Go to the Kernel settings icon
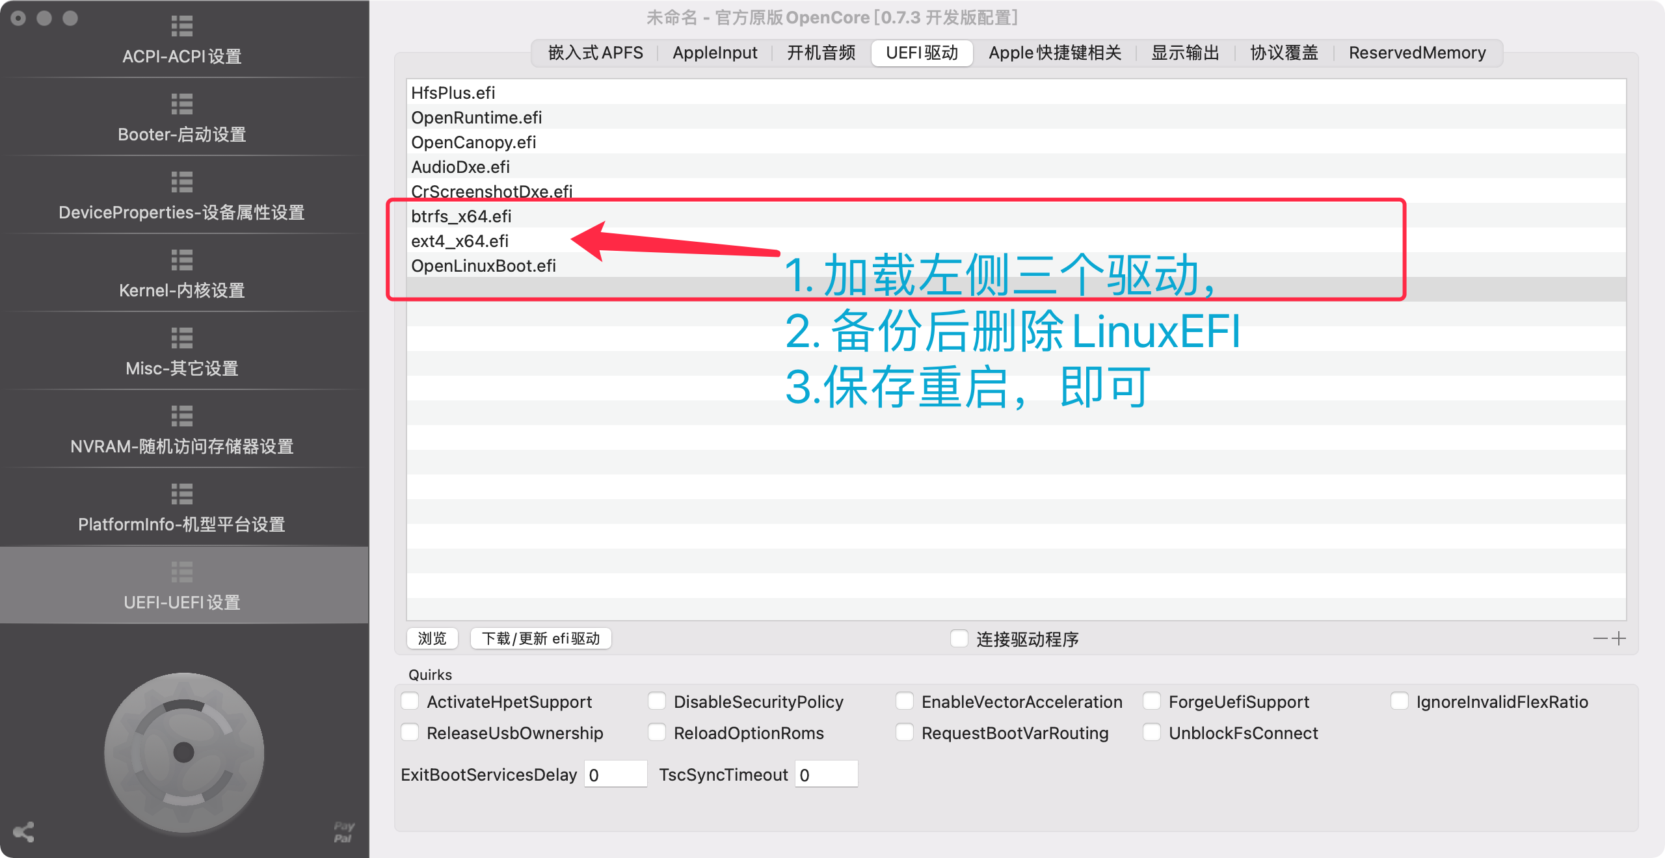Image resolution: width=1665 pixels, height=858 pixels. [181, 260]
